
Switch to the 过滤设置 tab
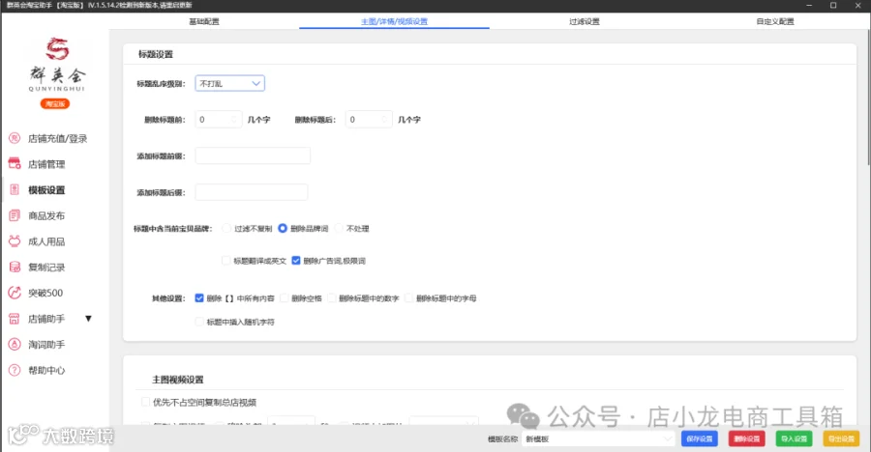tap(585, 21)
